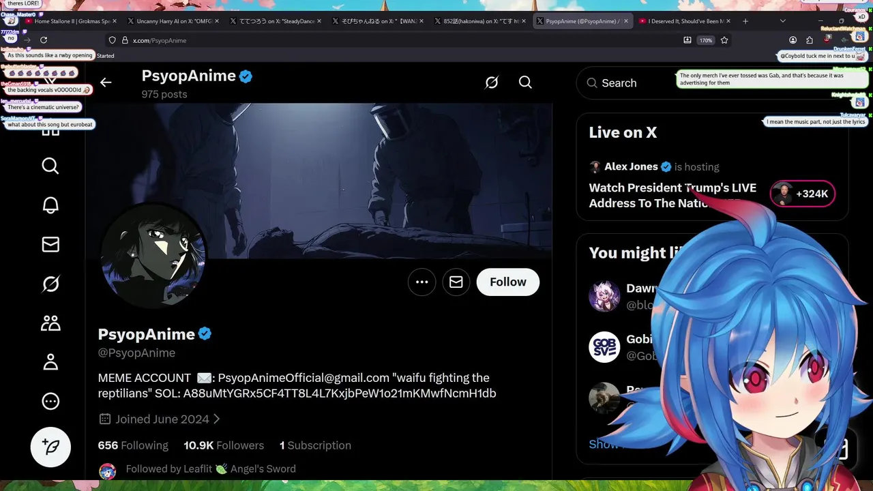Click the @PsyopAnime handle text
This screenshot has height=491, width=873.
(x=136, y=353)
